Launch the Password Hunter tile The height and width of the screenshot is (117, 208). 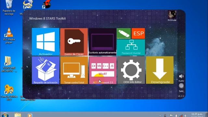tap(131, 47)
